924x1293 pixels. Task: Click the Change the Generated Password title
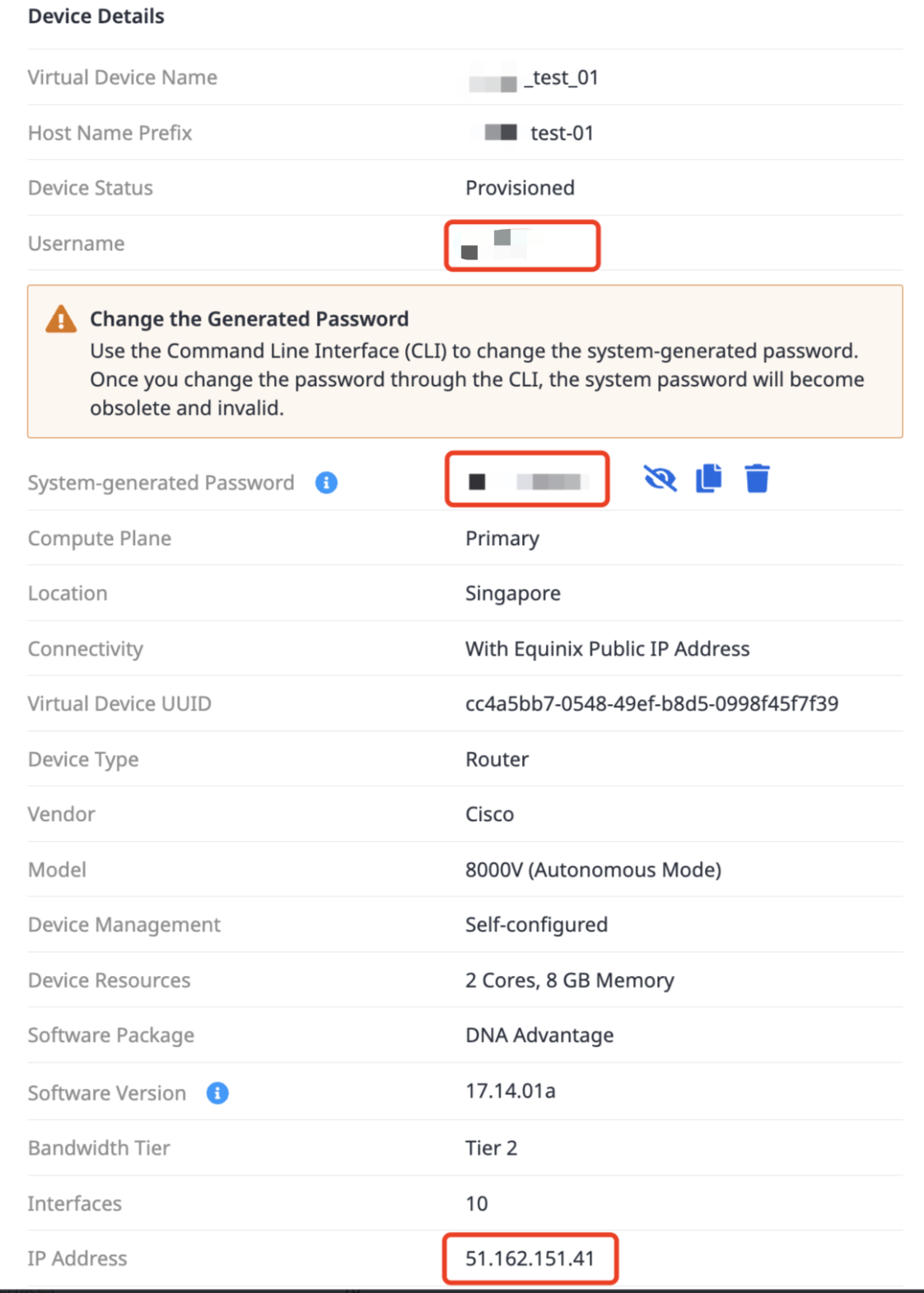250,319
